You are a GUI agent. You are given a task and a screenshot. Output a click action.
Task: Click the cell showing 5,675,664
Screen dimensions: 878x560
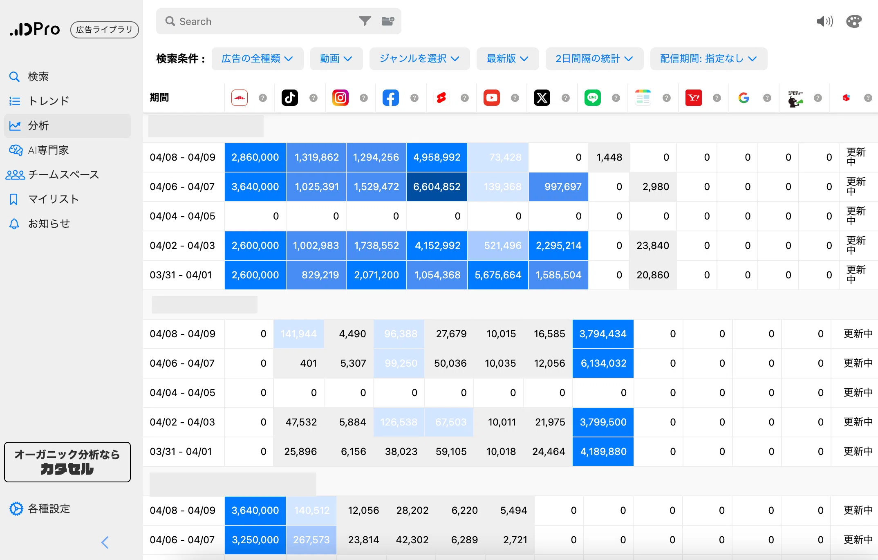tap(498, 275)
